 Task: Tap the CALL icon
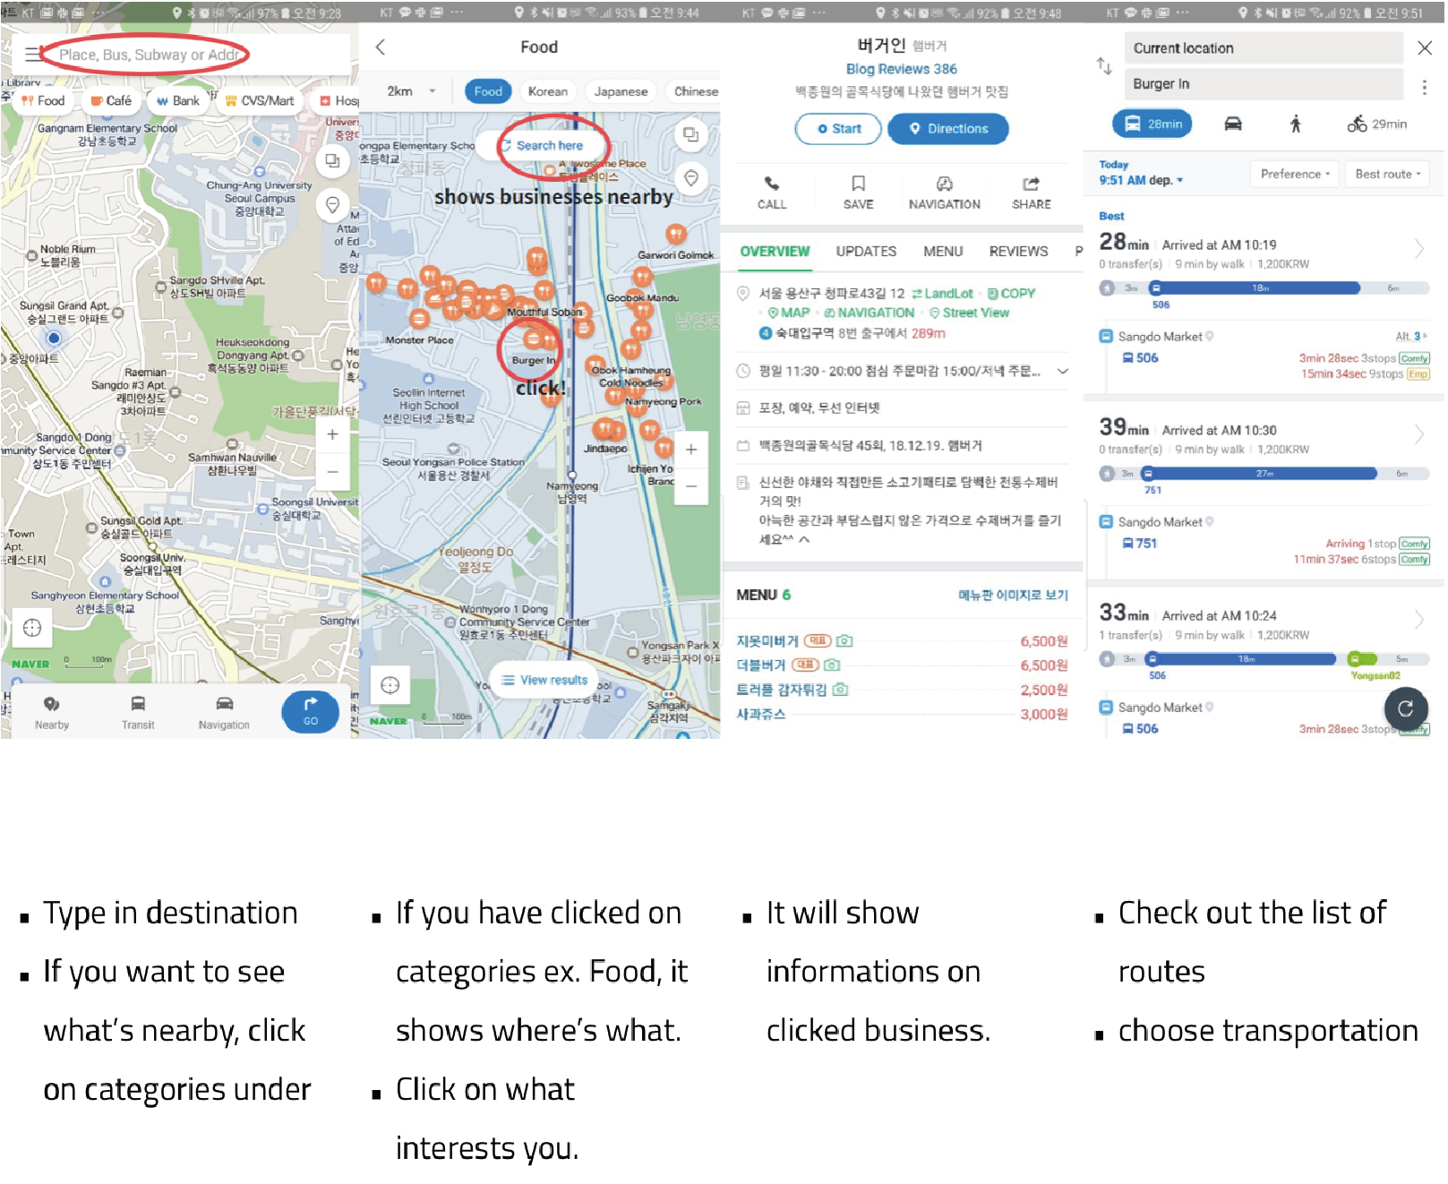click(x=772, y=193)
